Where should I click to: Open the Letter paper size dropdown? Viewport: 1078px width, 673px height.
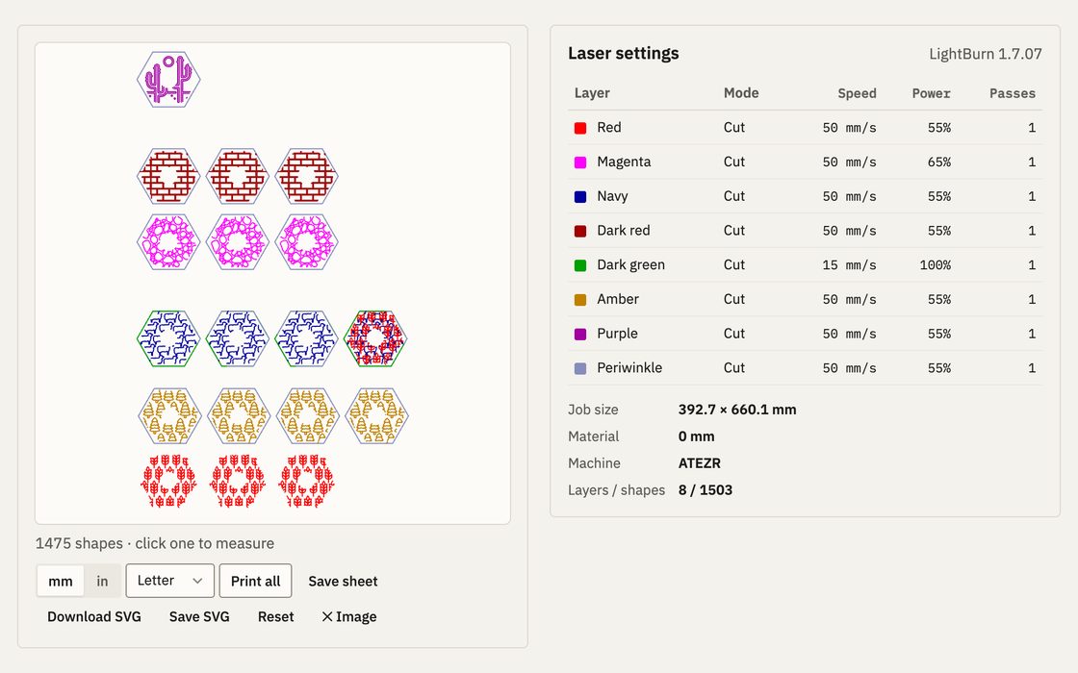tap(169, 581)
